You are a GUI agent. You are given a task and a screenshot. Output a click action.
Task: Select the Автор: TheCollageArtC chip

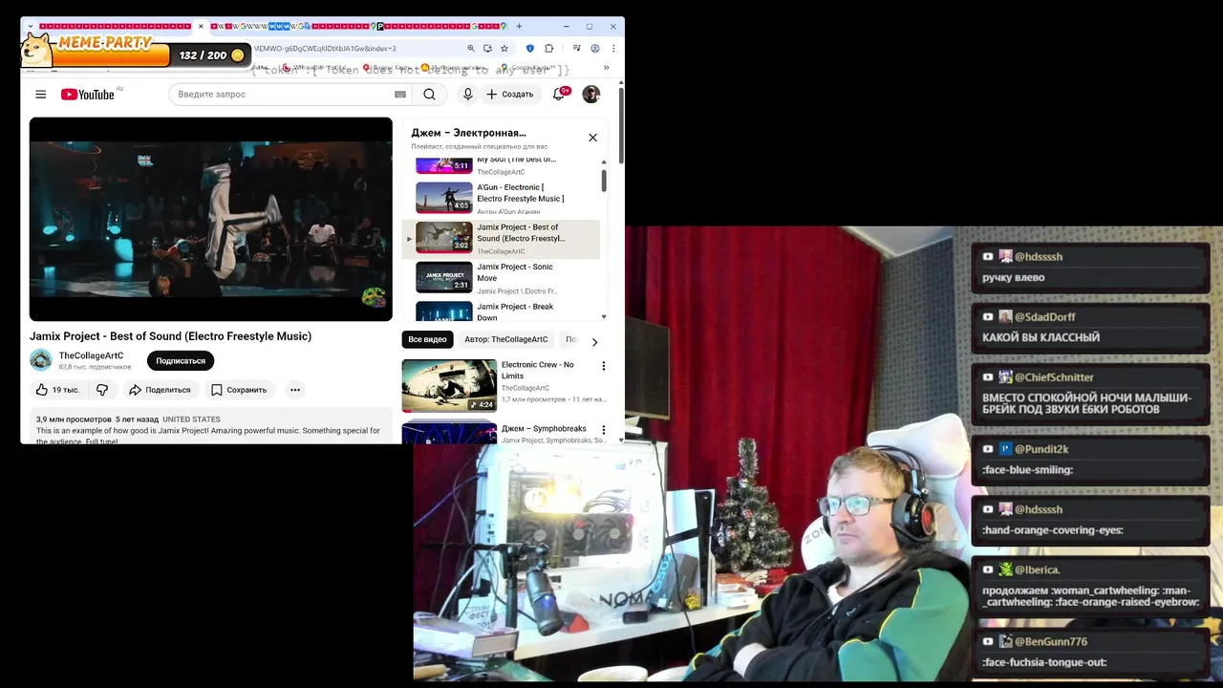pyautogui.click(x=506, y=339)
